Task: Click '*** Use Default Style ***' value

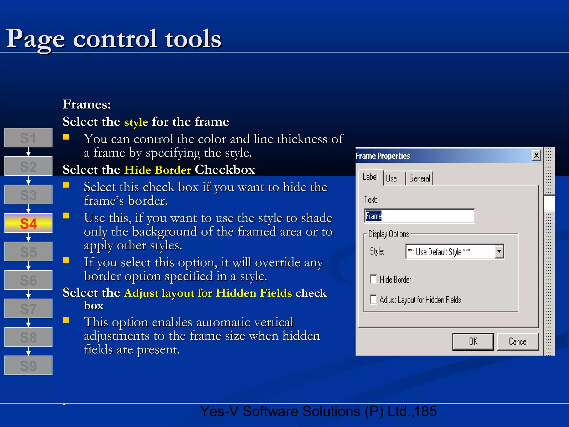Action: [x=439, y=252]
